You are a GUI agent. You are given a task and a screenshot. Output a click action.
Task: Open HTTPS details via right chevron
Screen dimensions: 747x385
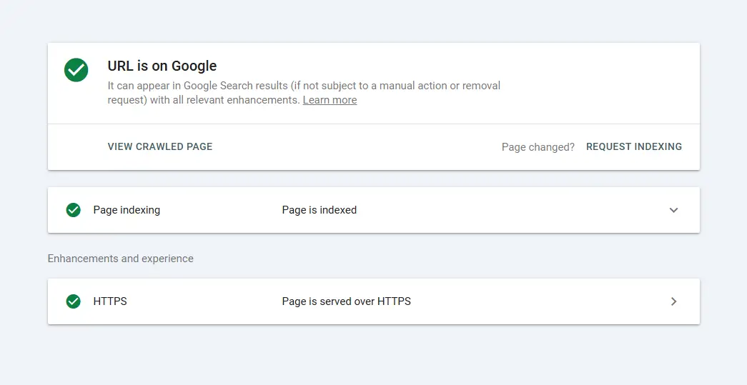pyautogui.click(x=673, y=301)
